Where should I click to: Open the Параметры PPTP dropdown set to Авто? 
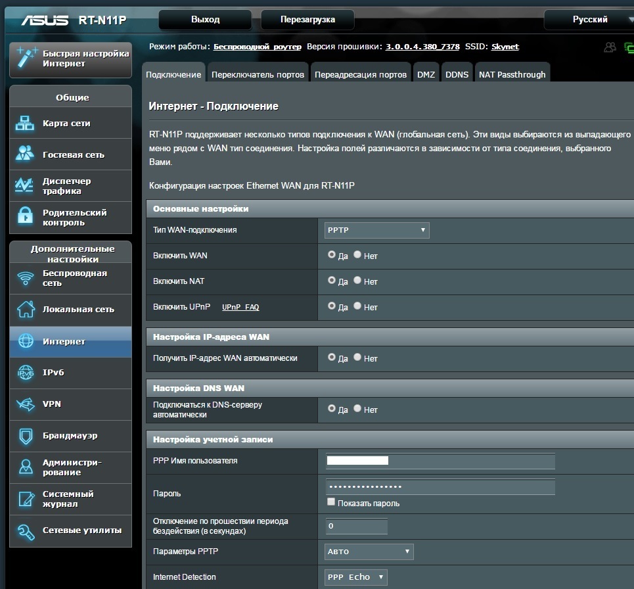(369, 552)
